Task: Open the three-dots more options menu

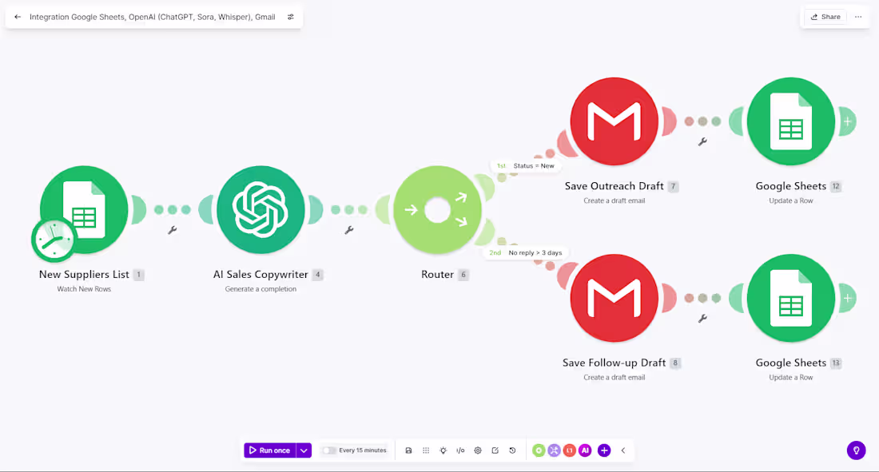Action: coord(858,17)
